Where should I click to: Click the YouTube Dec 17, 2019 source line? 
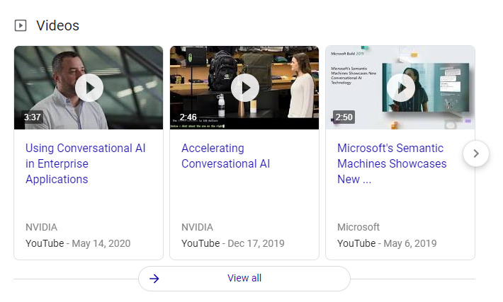(x=233, y=243)
